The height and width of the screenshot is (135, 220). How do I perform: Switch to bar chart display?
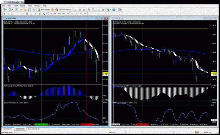tap(75, 10)
